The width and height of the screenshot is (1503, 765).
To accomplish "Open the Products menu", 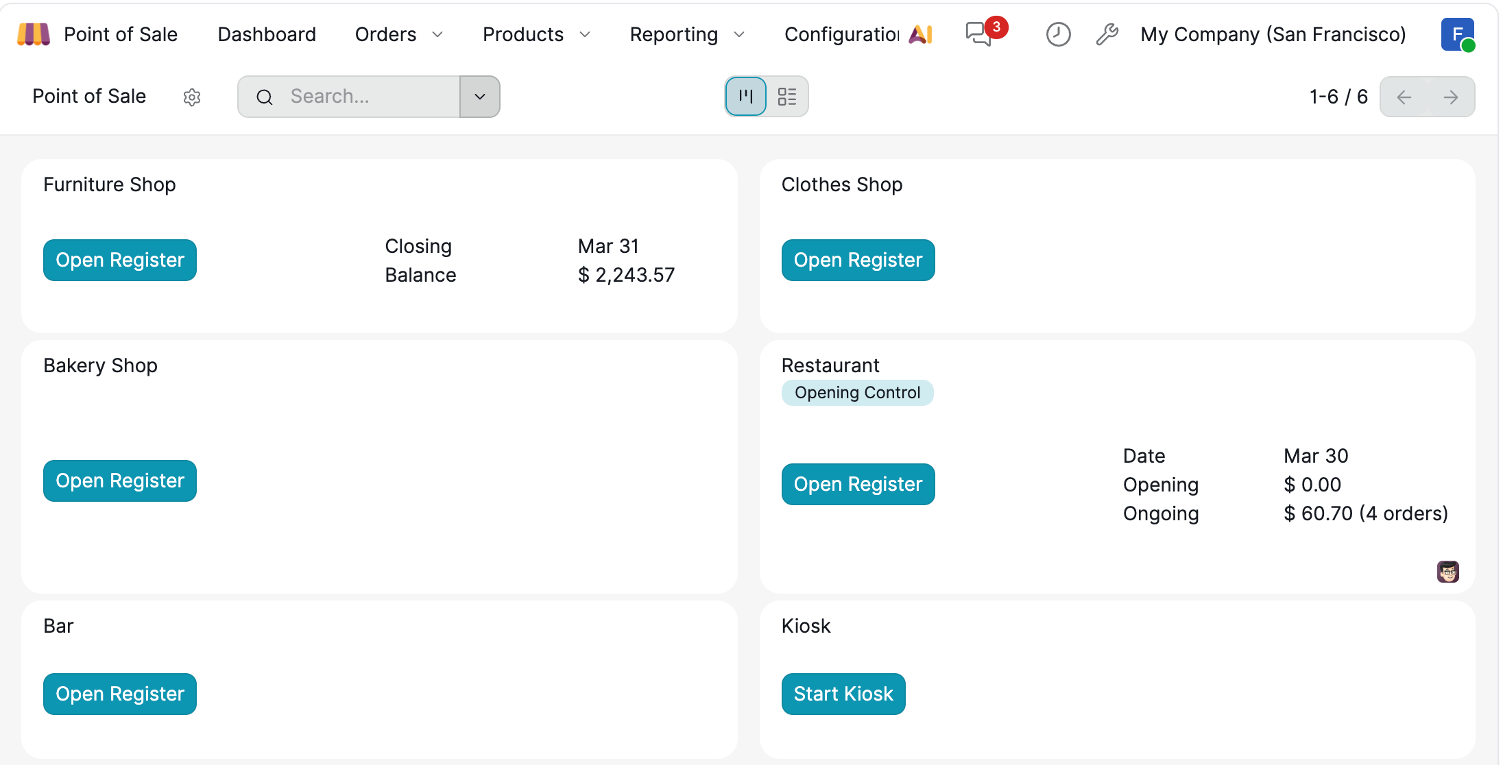I will (x=536, y=34).
